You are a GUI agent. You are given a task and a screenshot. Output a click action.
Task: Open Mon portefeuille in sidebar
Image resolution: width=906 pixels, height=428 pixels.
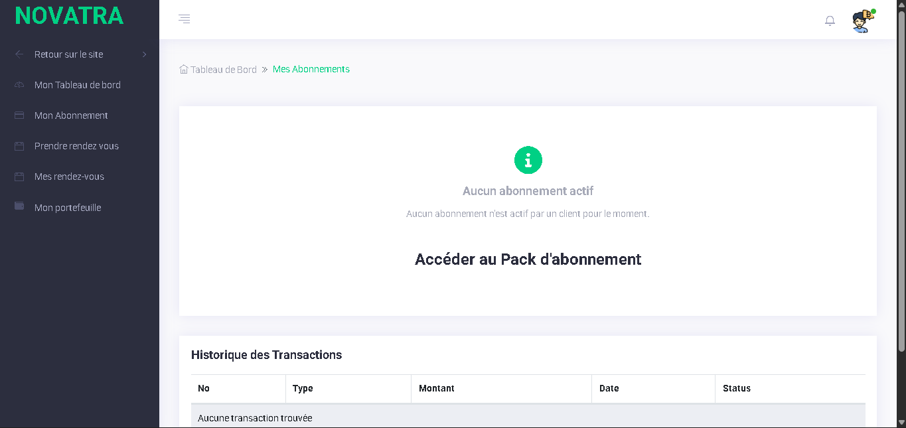[68, 208]
